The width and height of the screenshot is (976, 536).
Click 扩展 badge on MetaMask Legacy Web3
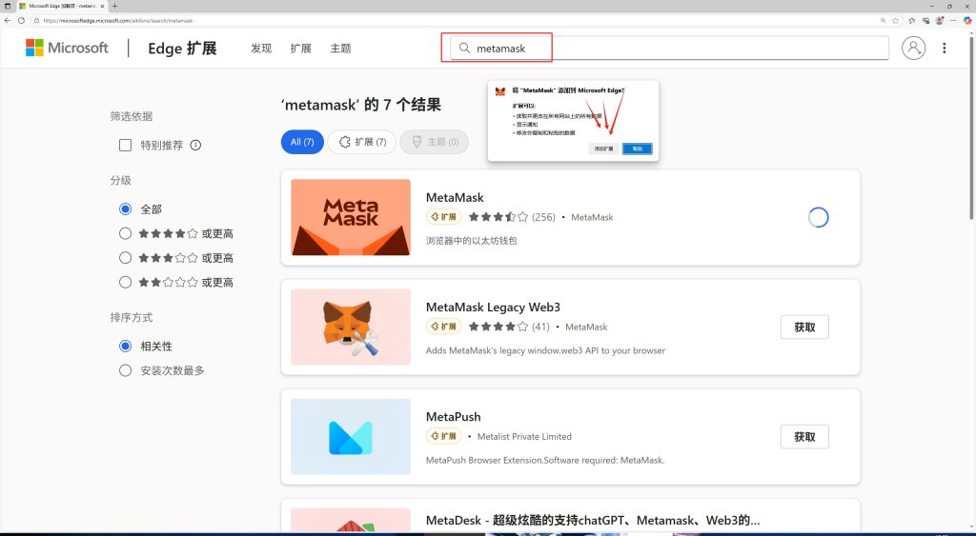click(444, 327)
